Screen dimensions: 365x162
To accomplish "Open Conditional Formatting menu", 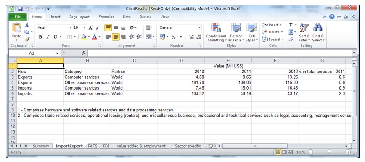I will pos(216,33).
